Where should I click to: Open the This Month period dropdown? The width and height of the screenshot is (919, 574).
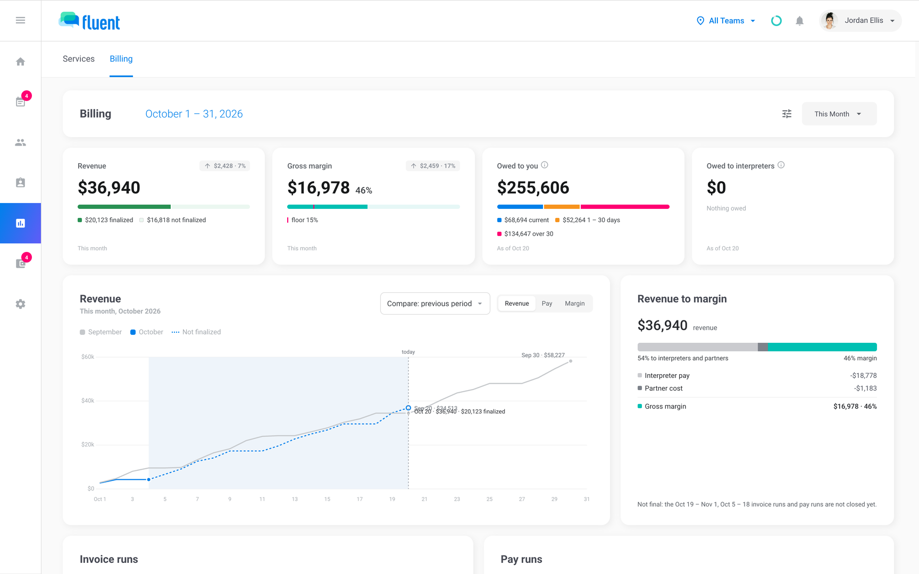[839, 114]
